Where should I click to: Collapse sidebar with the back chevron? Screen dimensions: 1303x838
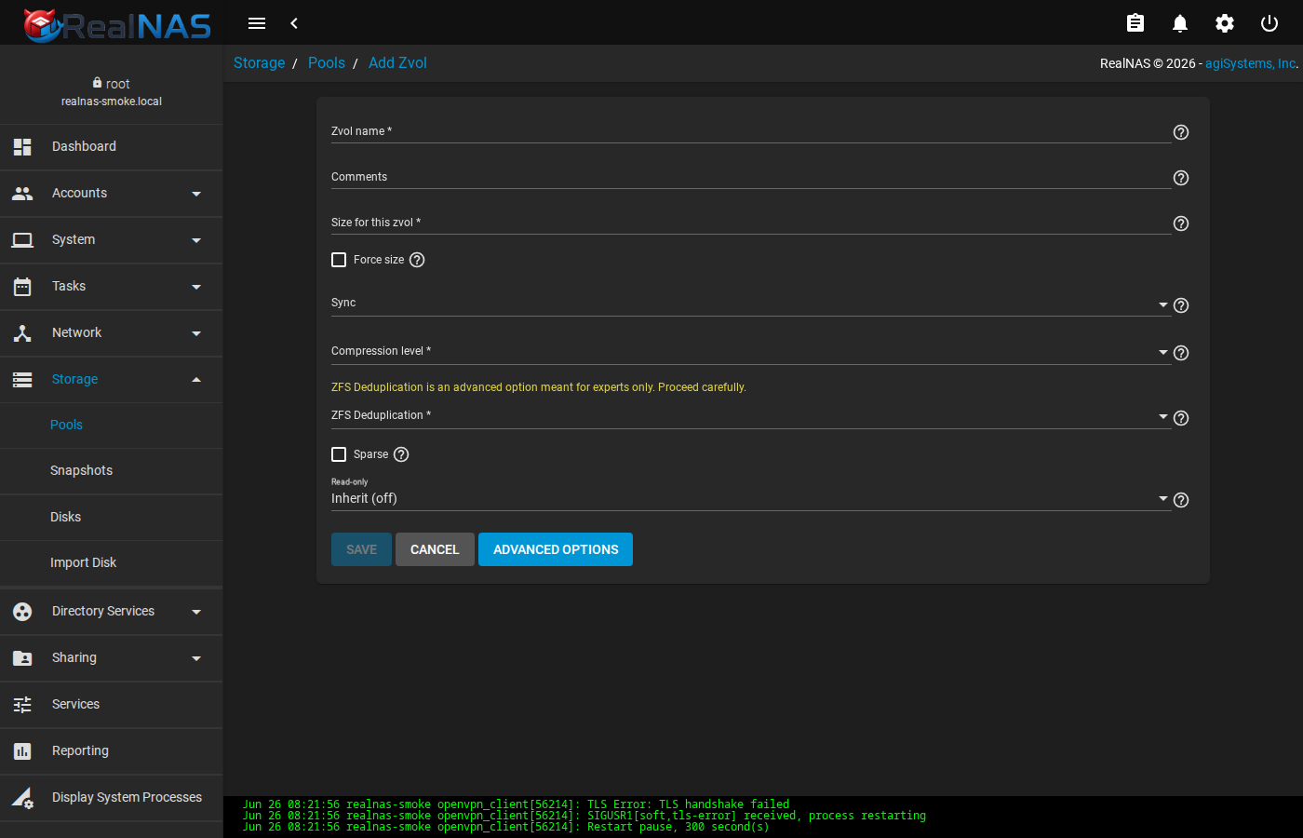coord(294,23)
